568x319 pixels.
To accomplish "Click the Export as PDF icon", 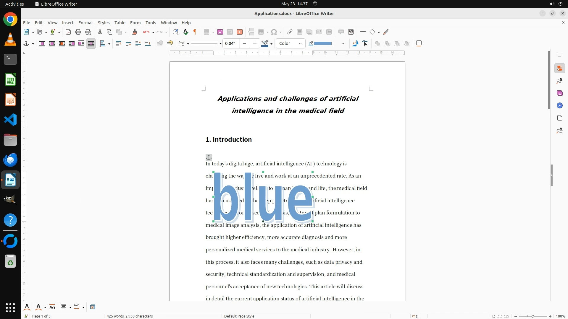I will coord(68,32).
